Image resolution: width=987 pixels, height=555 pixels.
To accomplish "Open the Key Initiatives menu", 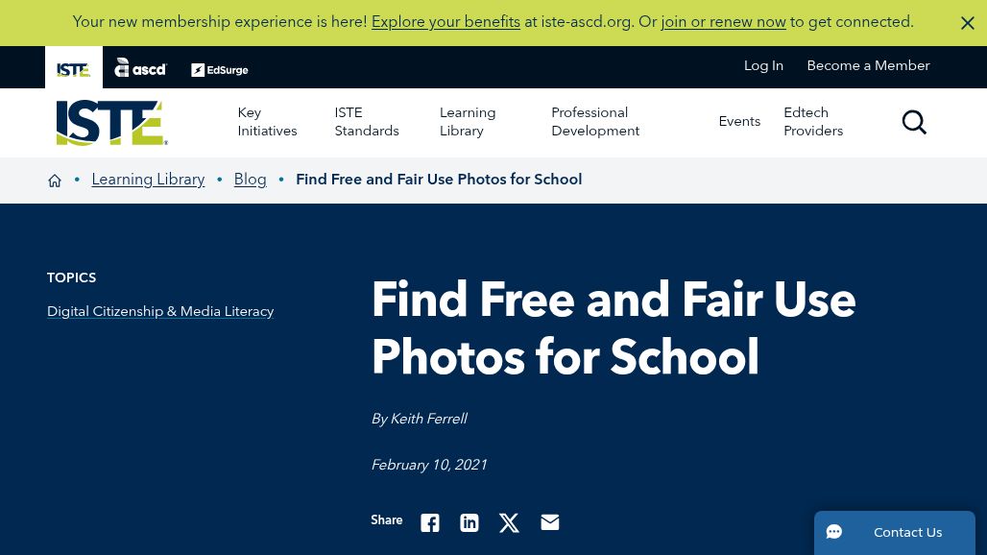I will pyautogui.click(x=267, y=122).
